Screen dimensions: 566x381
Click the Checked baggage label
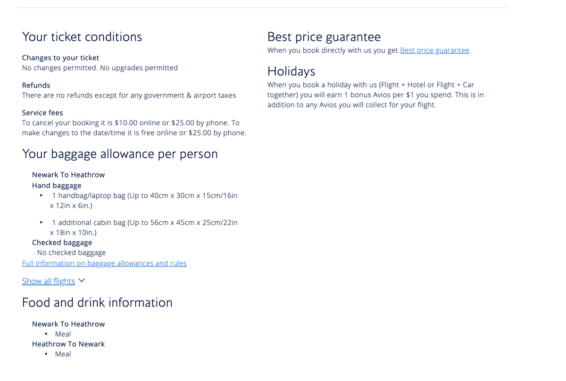click(x=62, y=243)
